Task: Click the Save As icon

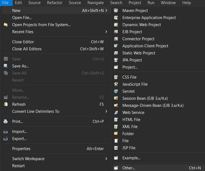Action: click(6, 66)
